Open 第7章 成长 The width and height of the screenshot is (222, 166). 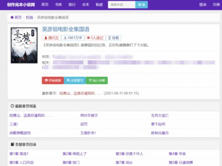tap(124, 163)
